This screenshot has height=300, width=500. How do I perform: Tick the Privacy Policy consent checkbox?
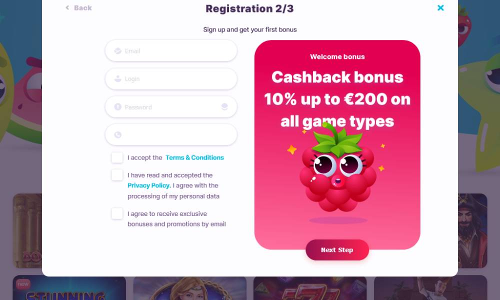[117, 175]
